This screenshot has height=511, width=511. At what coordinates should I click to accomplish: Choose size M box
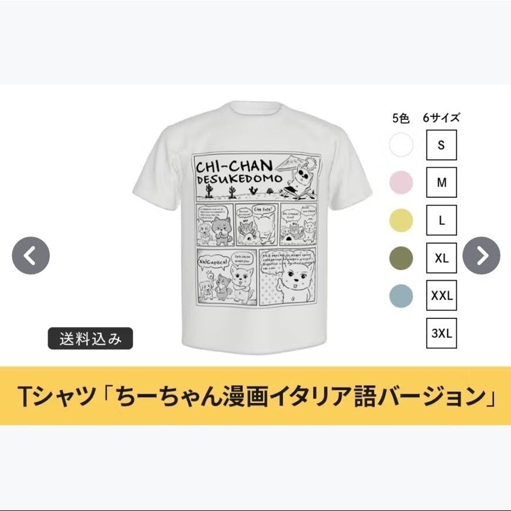pyautogui.click(x=442, y=183)
